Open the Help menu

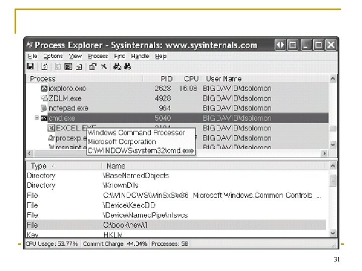(161, 56)
